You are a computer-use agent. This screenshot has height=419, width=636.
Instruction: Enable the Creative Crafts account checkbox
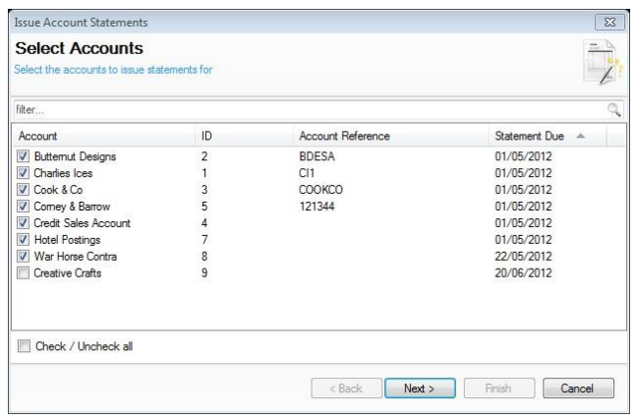[24, 273]
